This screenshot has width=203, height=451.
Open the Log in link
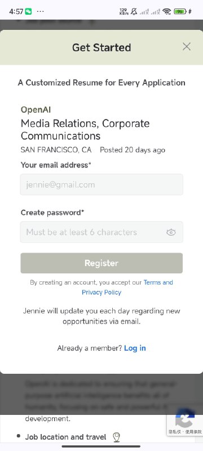pos(135,348)
